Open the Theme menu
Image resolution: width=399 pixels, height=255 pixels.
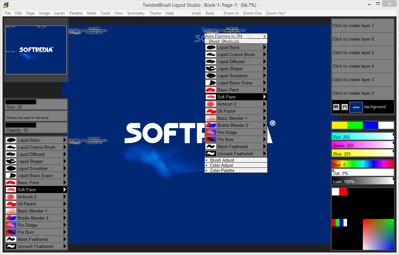155,13
